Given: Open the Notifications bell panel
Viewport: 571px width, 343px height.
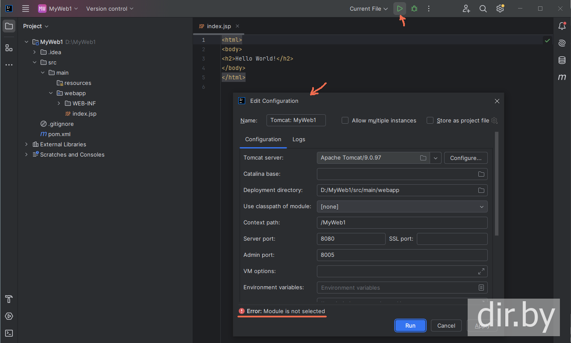Looking at the screenshot, I should coord(562,26).
